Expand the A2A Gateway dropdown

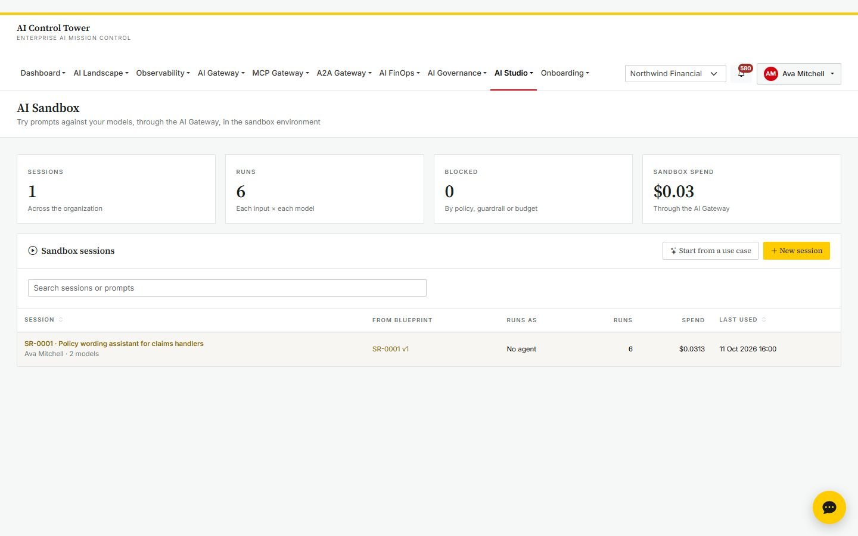point(344,73)
